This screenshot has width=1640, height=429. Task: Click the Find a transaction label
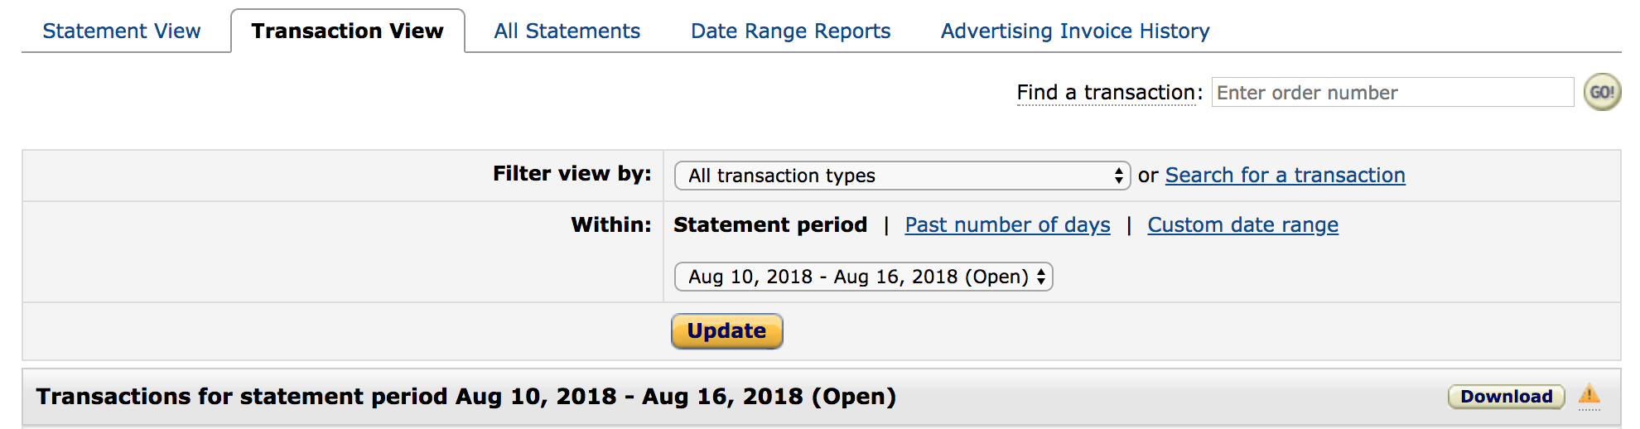click(x=1110, y=92)
